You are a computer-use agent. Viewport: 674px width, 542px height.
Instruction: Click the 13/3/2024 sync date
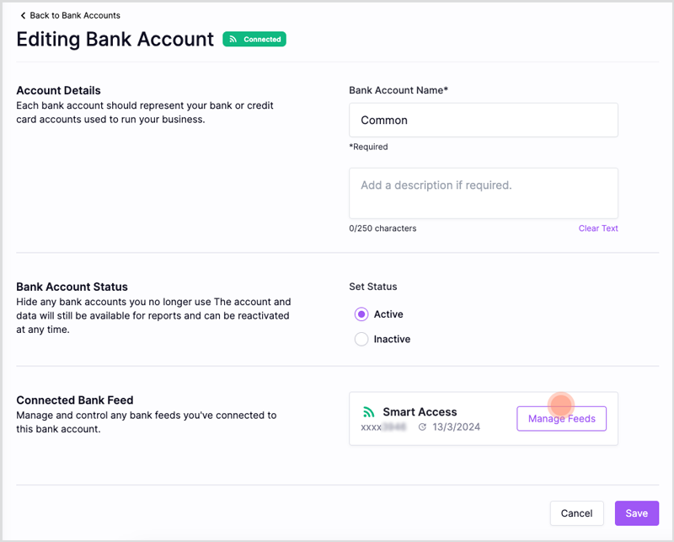click(456, 427)
